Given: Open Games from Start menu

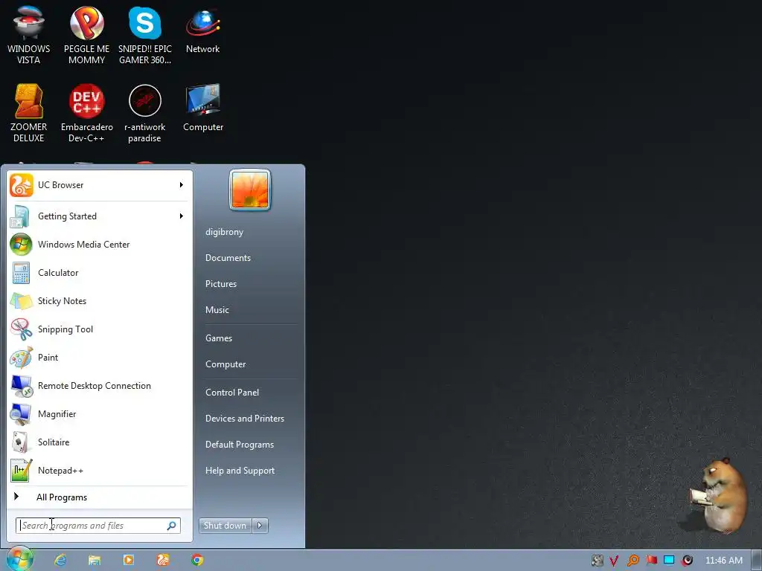Looking at the screenshot, I should [219, 338].
